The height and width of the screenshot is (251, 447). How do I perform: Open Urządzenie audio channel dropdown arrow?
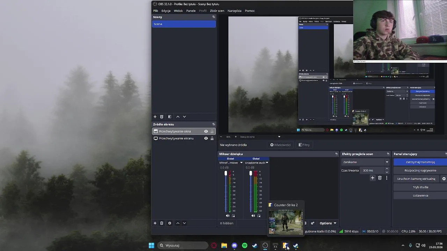click(267, 163)
